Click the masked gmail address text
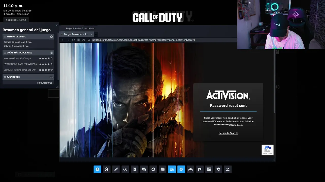The width and height of the screenshot is (325, 182). pyautogui.click(x=228, y=125)
